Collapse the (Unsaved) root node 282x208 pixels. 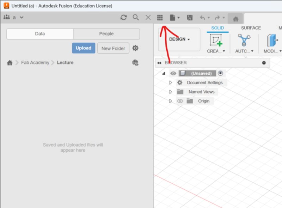[164, 73]
